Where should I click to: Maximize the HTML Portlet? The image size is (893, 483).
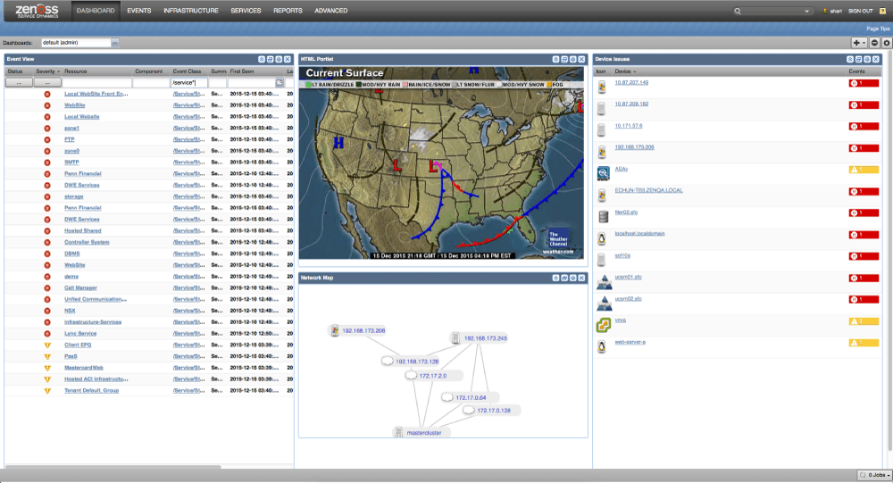564,59
